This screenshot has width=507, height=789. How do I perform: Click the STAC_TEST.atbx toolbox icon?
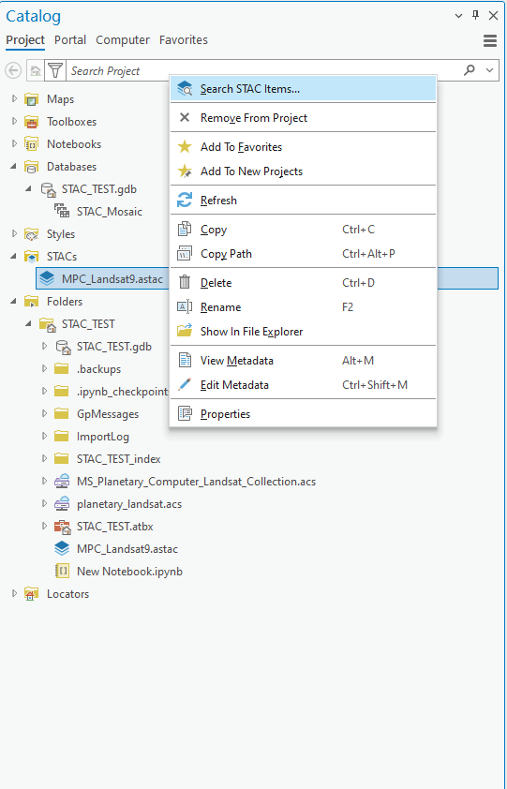(x=62, y=527)
